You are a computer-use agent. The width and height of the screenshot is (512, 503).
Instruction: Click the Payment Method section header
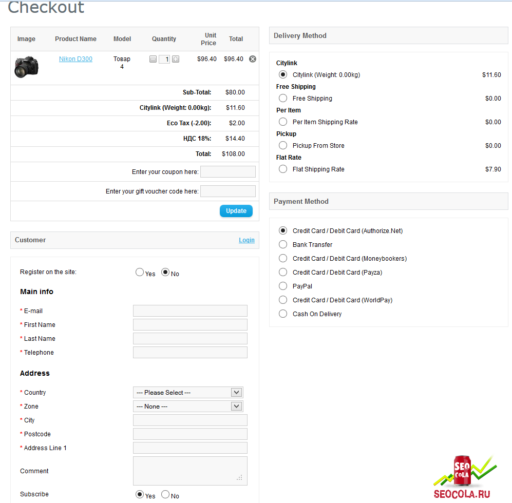tap(389, 201)
